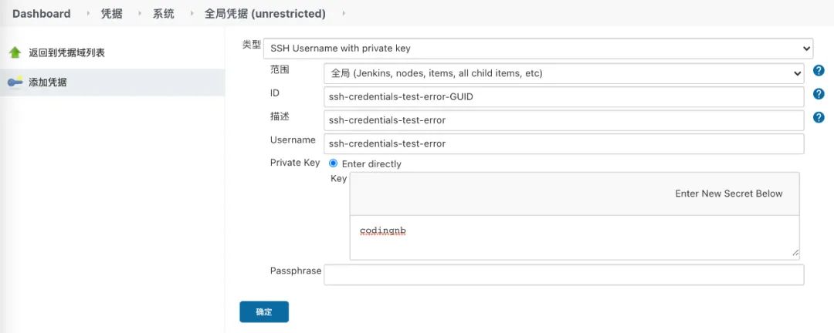Expand the 范围 scope dropdown
The width and height of the screenshot is (834, 333).
tap(564, 73)
